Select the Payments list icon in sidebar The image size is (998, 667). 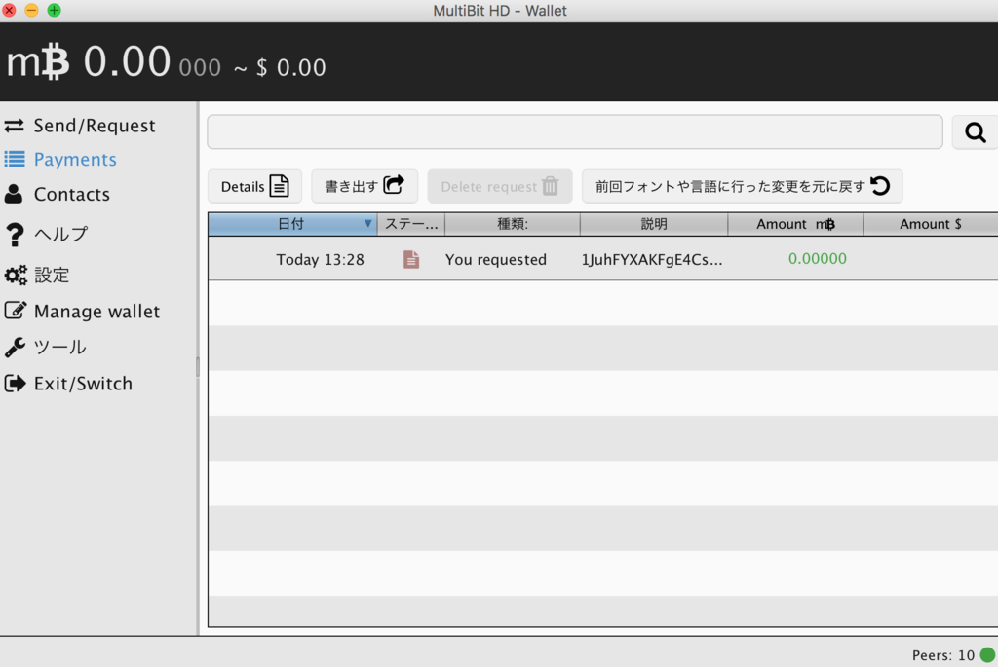[x=17, y=159]
